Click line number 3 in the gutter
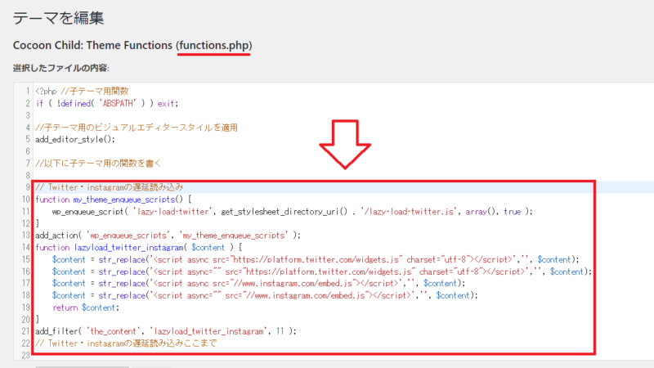Screen dimensions: 654x368 click(x=28, y=115)
